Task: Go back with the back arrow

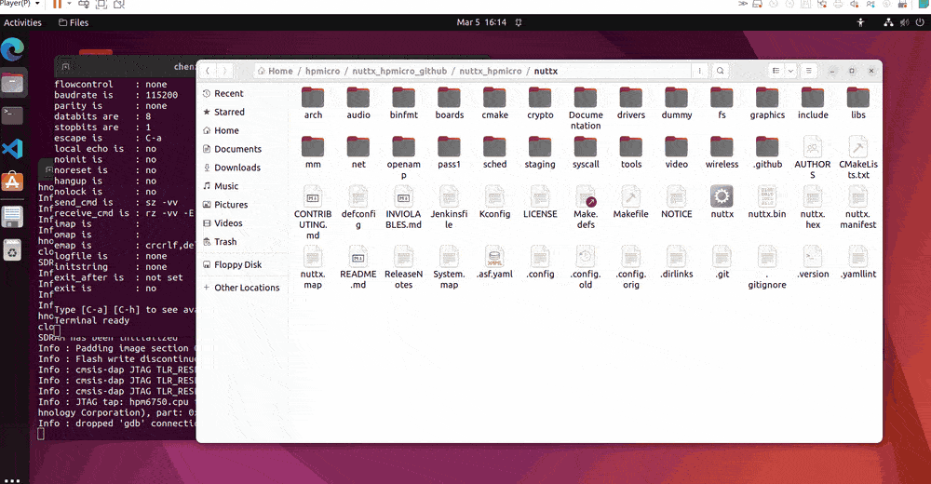Action: (x=208, y=71)
